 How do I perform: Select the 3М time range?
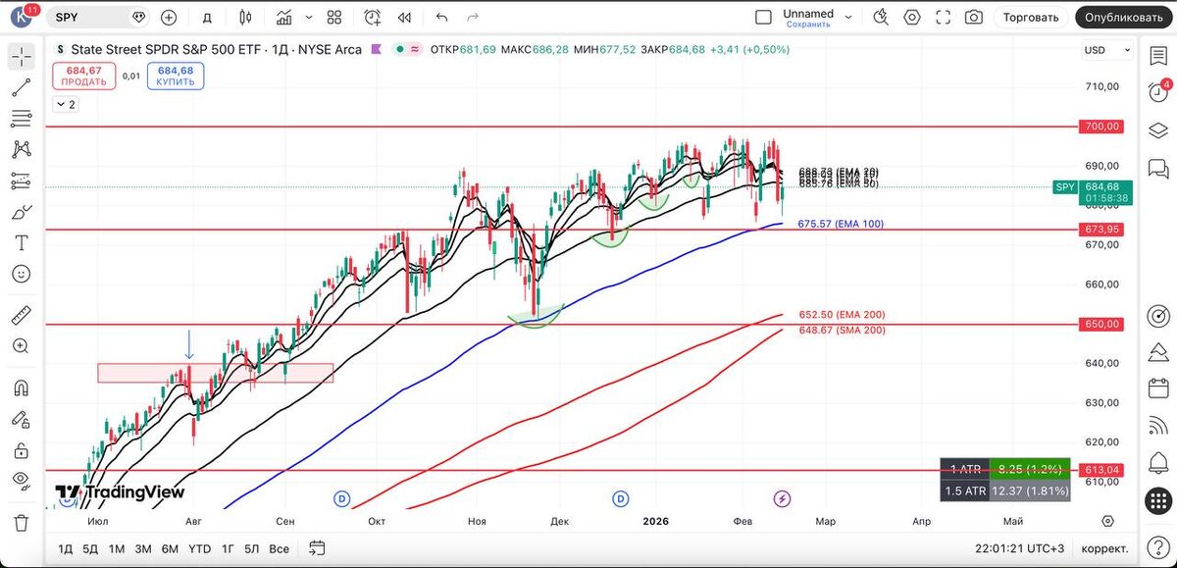pos(143,548)
